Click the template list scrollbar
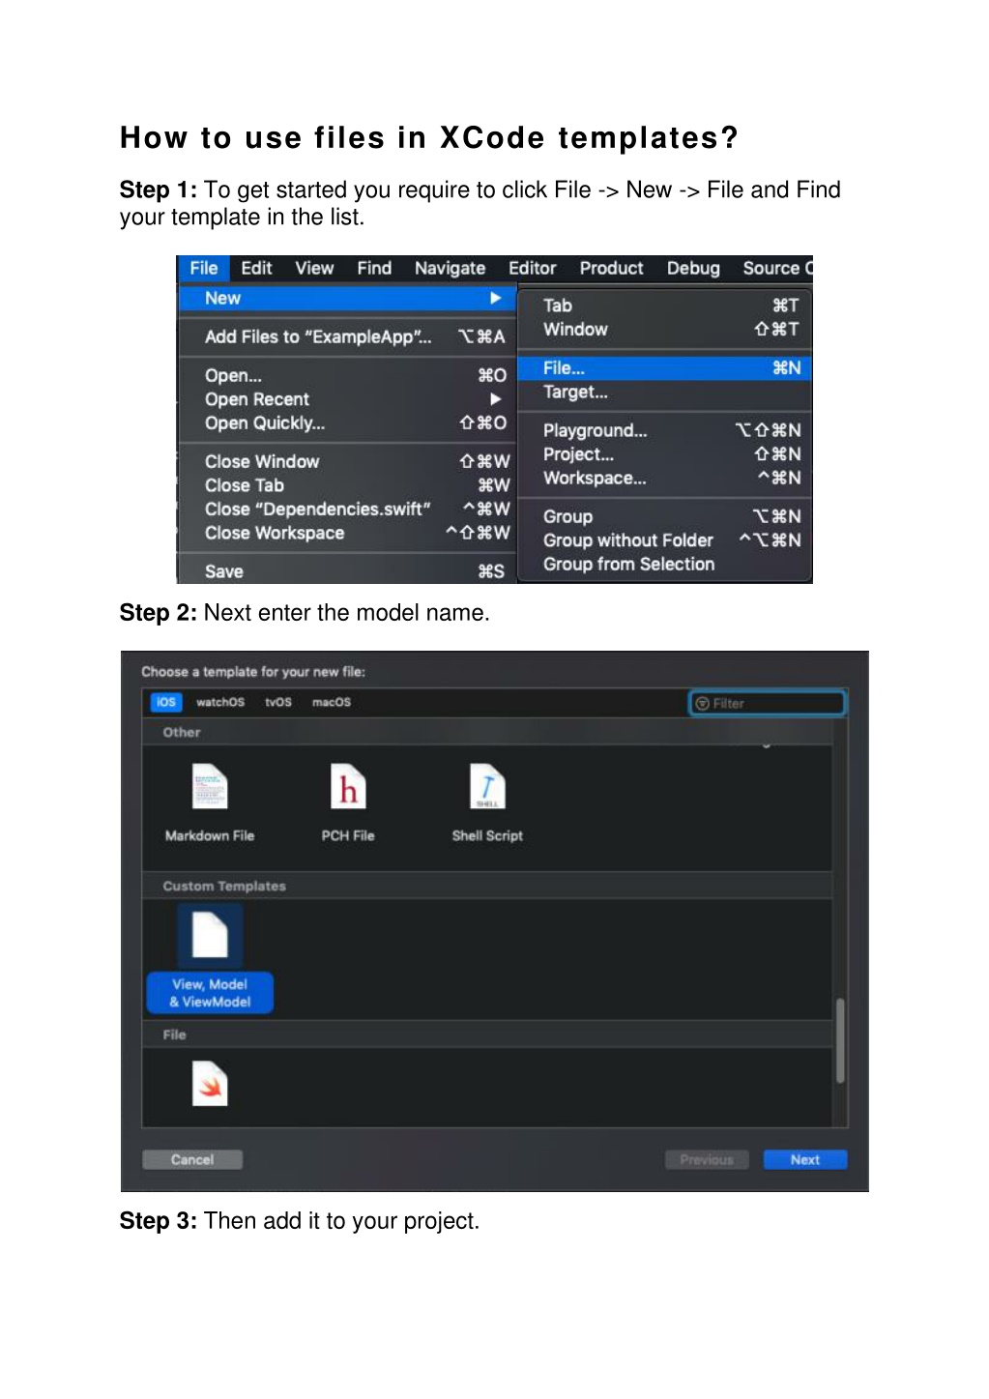 (x=840, y=1040)
